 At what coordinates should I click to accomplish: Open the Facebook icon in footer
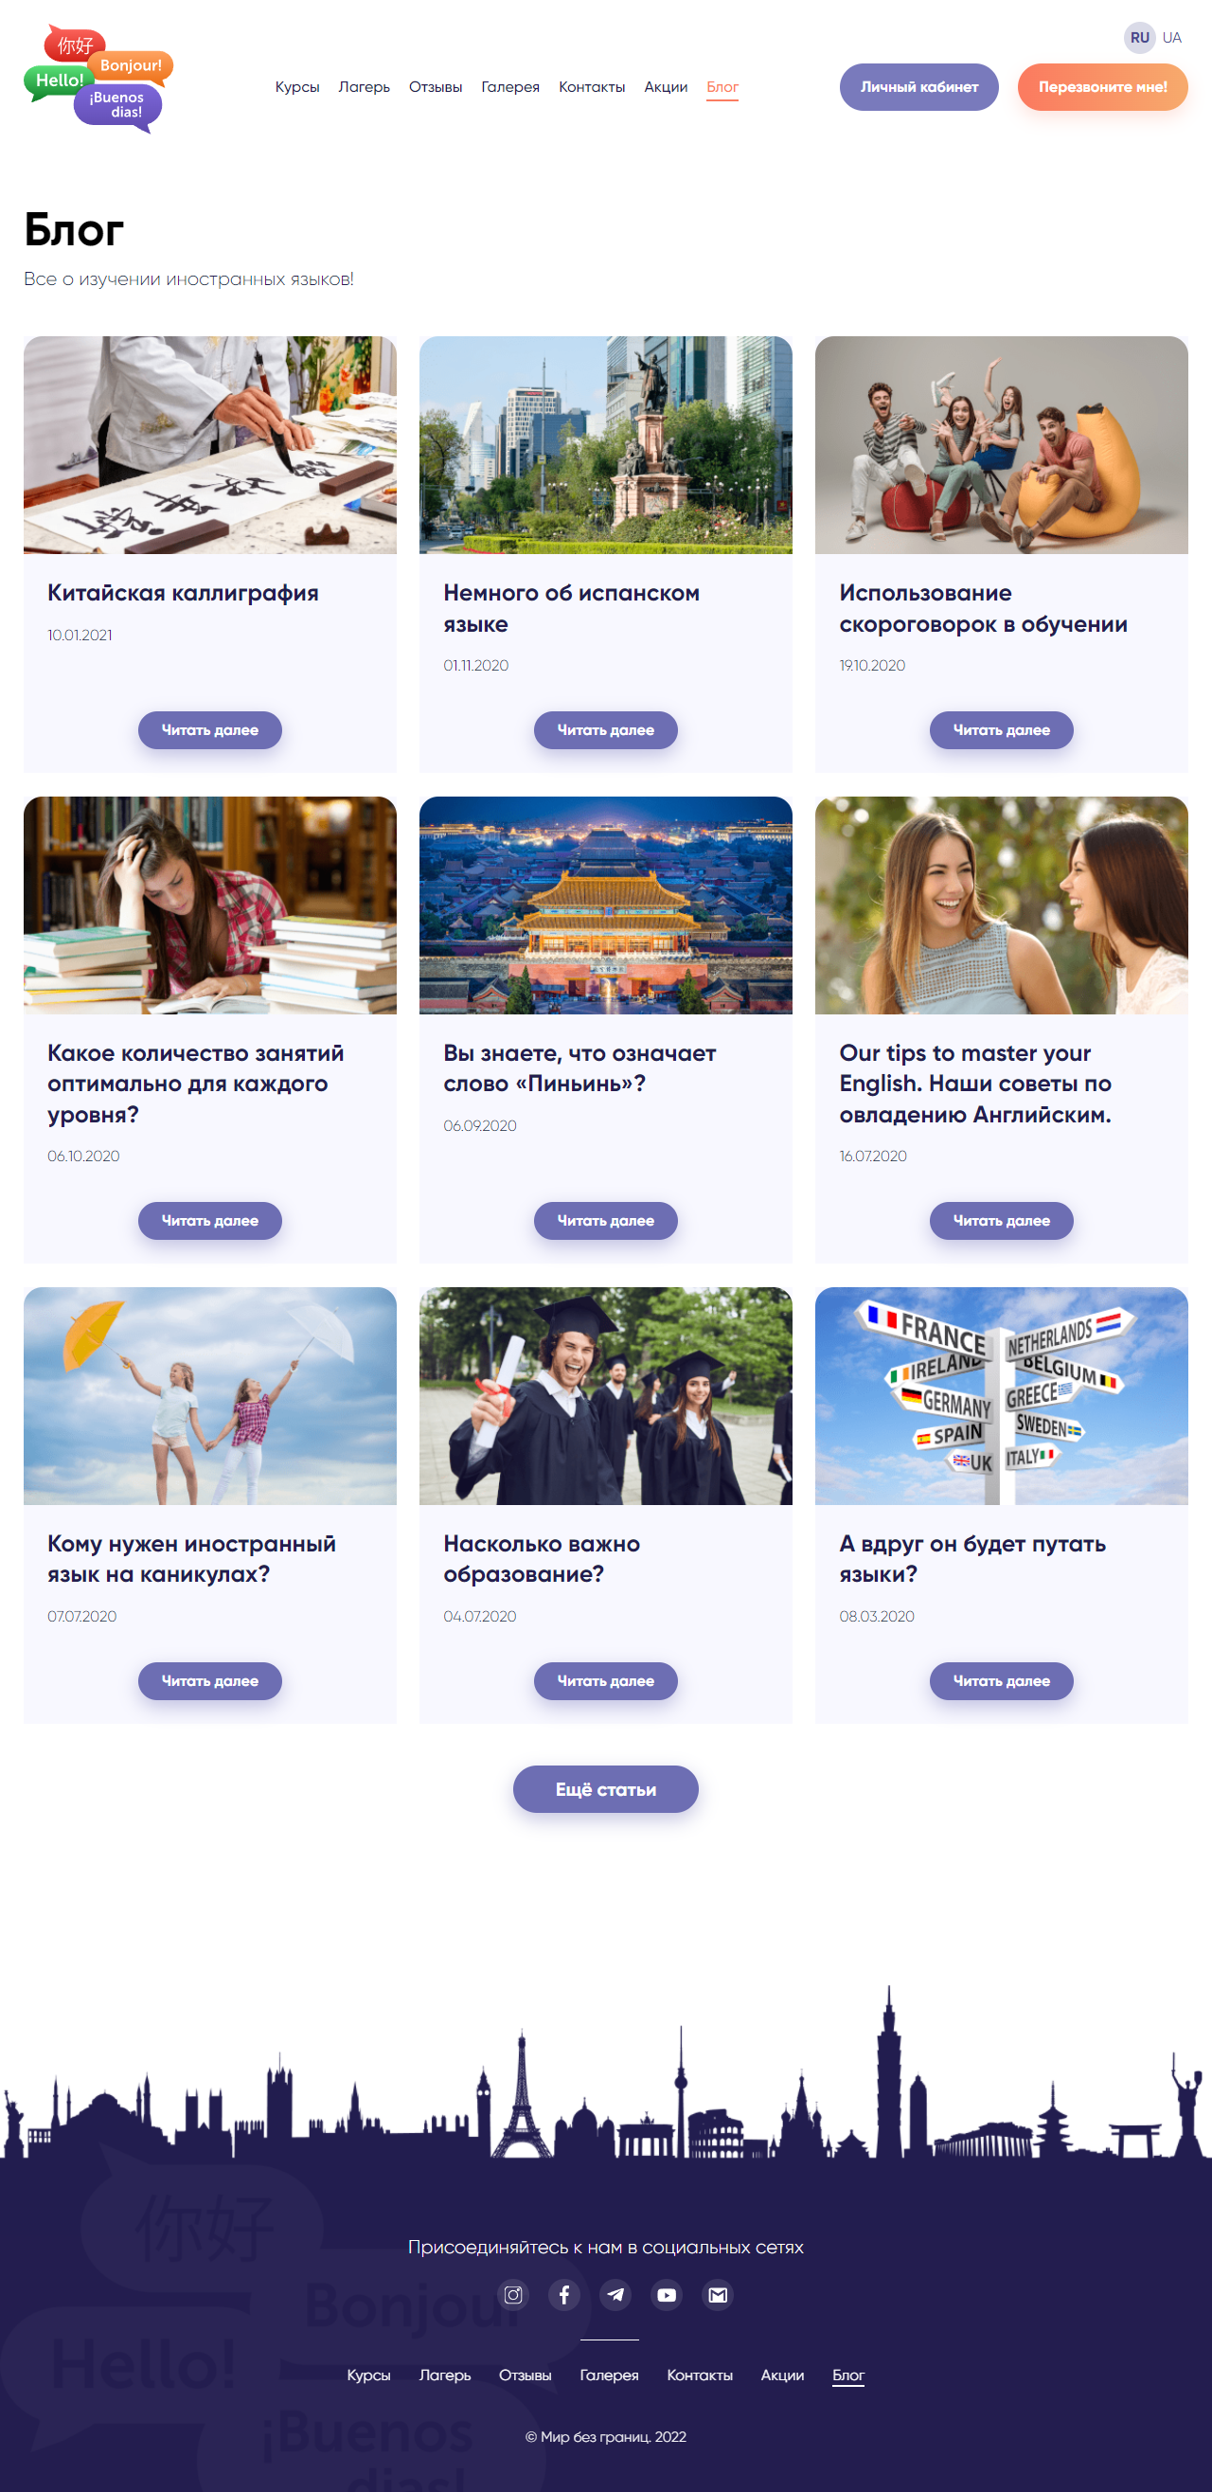(x=565, y=2295)
